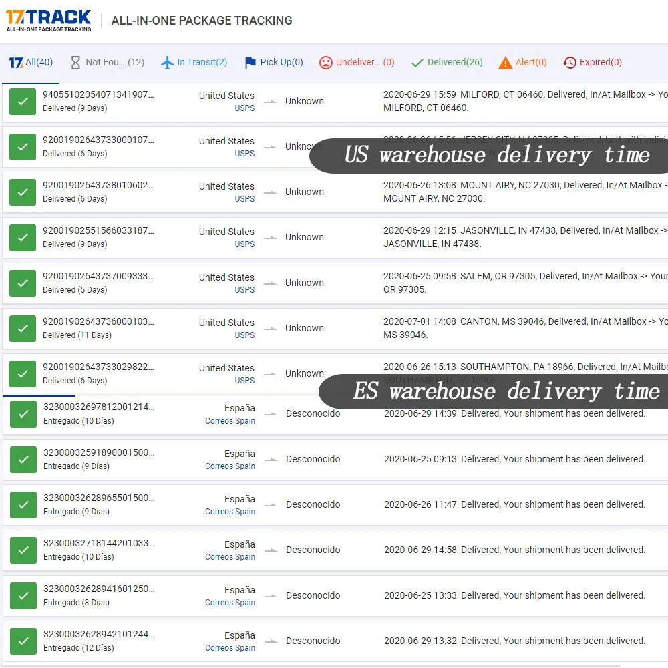Viewport: 668px width, 668px height.
Task: Click the 17TRACK logo
Action: click(48, 21)
